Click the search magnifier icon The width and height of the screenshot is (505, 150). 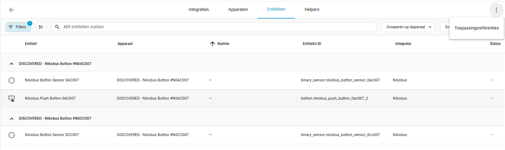click(57, 27)
